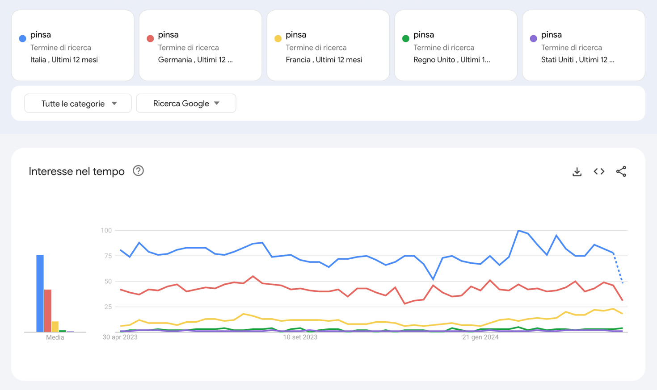Click the yellow Francia average bar
657x390 pixels.
[x=55, y=327]
